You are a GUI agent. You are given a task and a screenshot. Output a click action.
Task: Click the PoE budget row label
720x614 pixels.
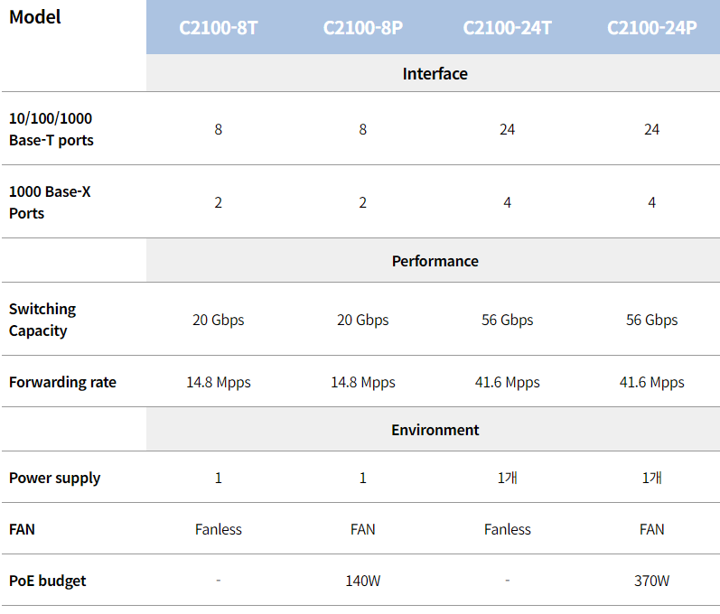tap(47, 581)
